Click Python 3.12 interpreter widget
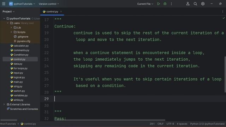Viewport: 226px width, 127px height. tap(207, 124)
